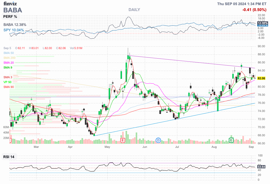
Task: Click the SMA 9 legend label
Action: tap(8, 67)
